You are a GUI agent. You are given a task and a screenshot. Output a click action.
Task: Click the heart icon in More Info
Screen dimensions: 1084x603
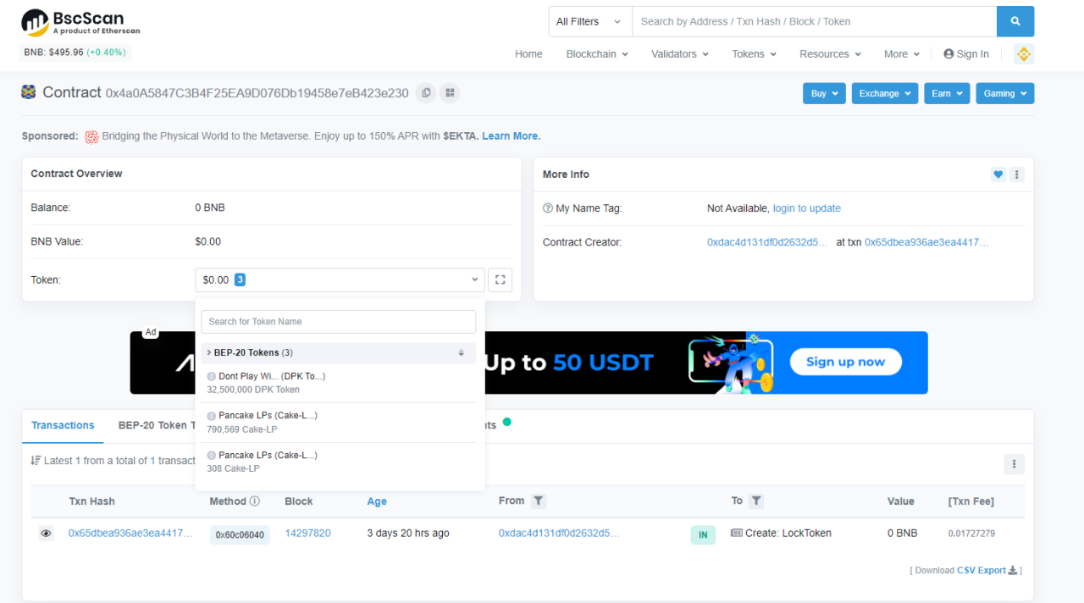(998, 174)
